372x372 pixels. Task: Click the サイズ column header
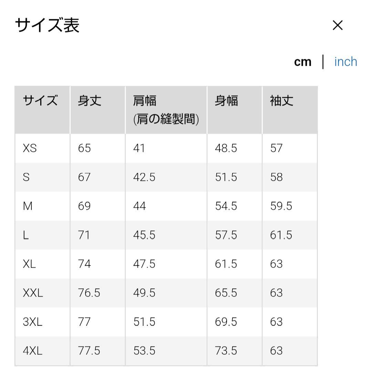coord(40,101)
